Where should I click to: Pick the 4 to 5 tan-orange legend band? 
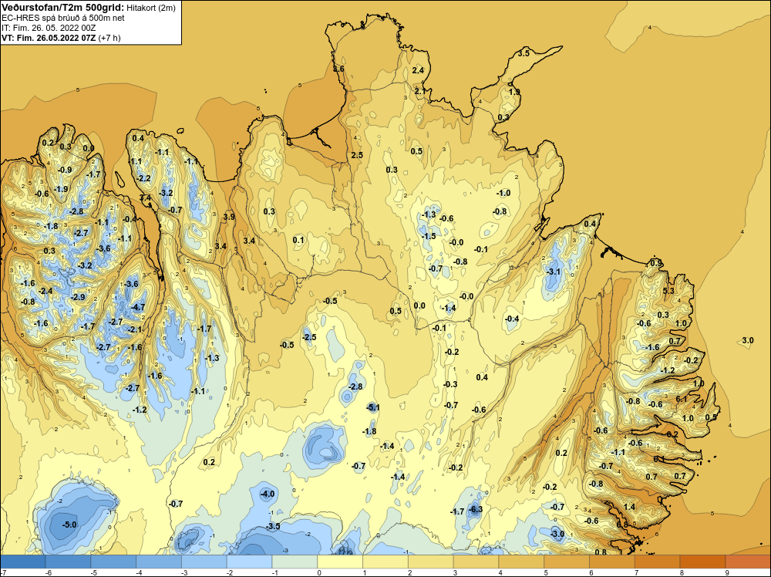522,562
